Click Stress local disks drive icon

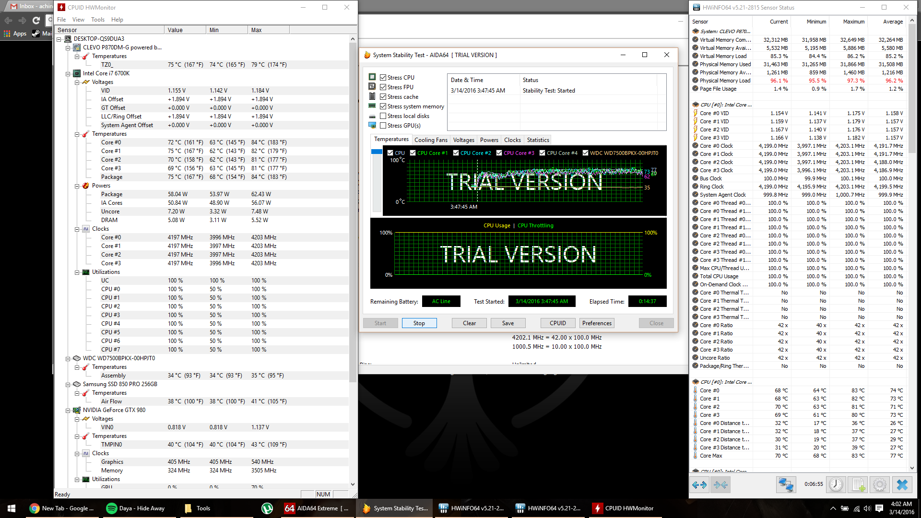[x=372, y=116]
